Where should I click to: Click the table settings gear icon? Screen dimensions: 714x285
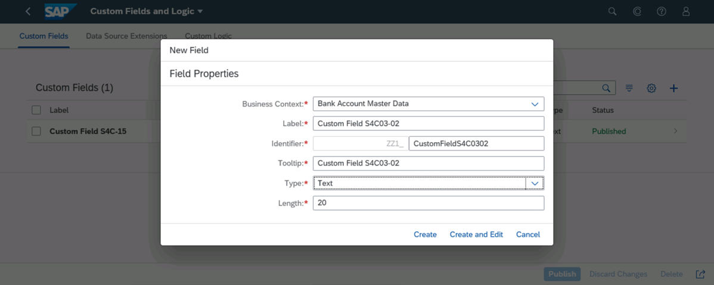coord(651,88)
